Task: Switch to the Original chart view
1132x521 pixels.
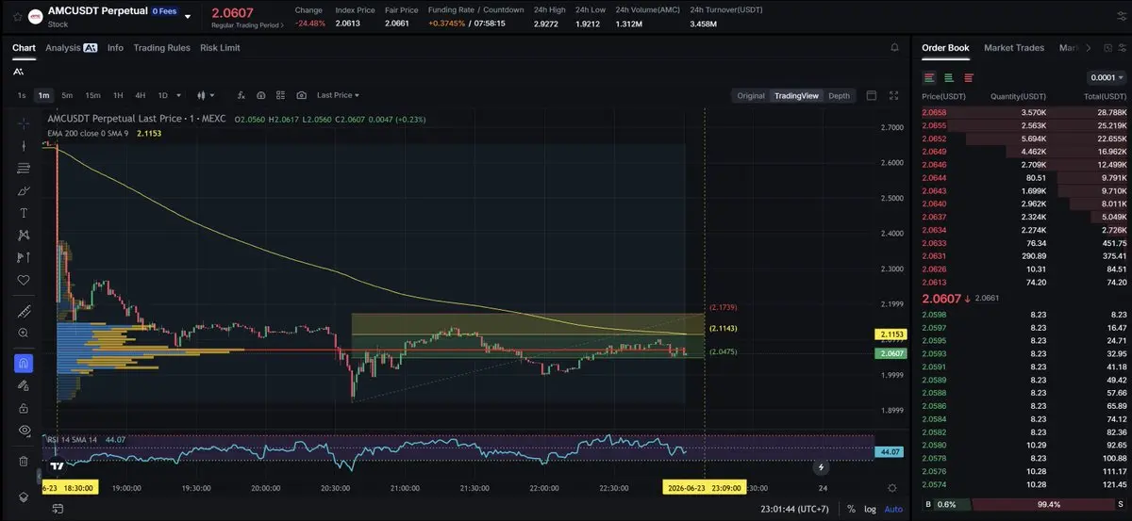Action: [x=751, y=95]
